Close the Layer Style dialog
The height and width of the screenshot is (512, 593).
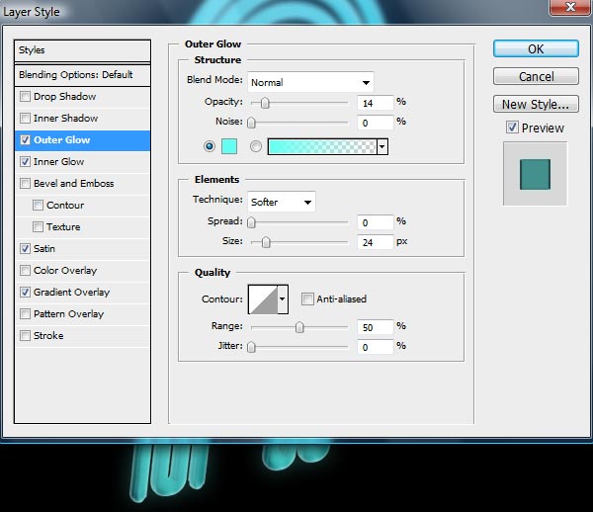coord(570,7)
